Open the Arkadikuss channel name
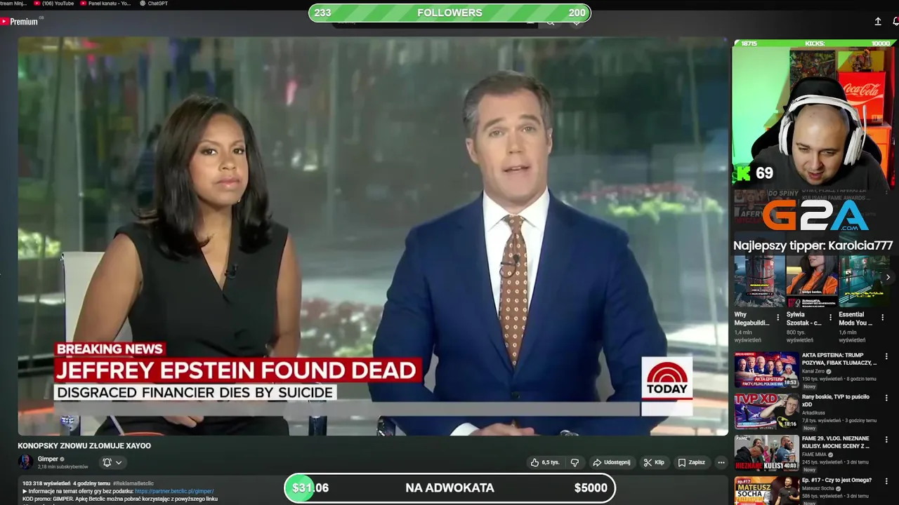The width and height of the screenshot is (899, 505). click(x=813, y=412)
